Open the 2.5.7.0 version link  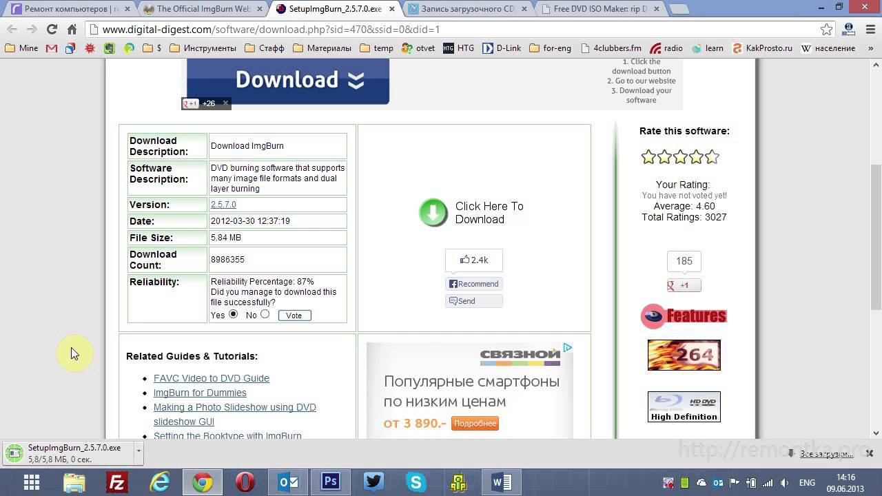pyautogui.click(x=223, y=205)
